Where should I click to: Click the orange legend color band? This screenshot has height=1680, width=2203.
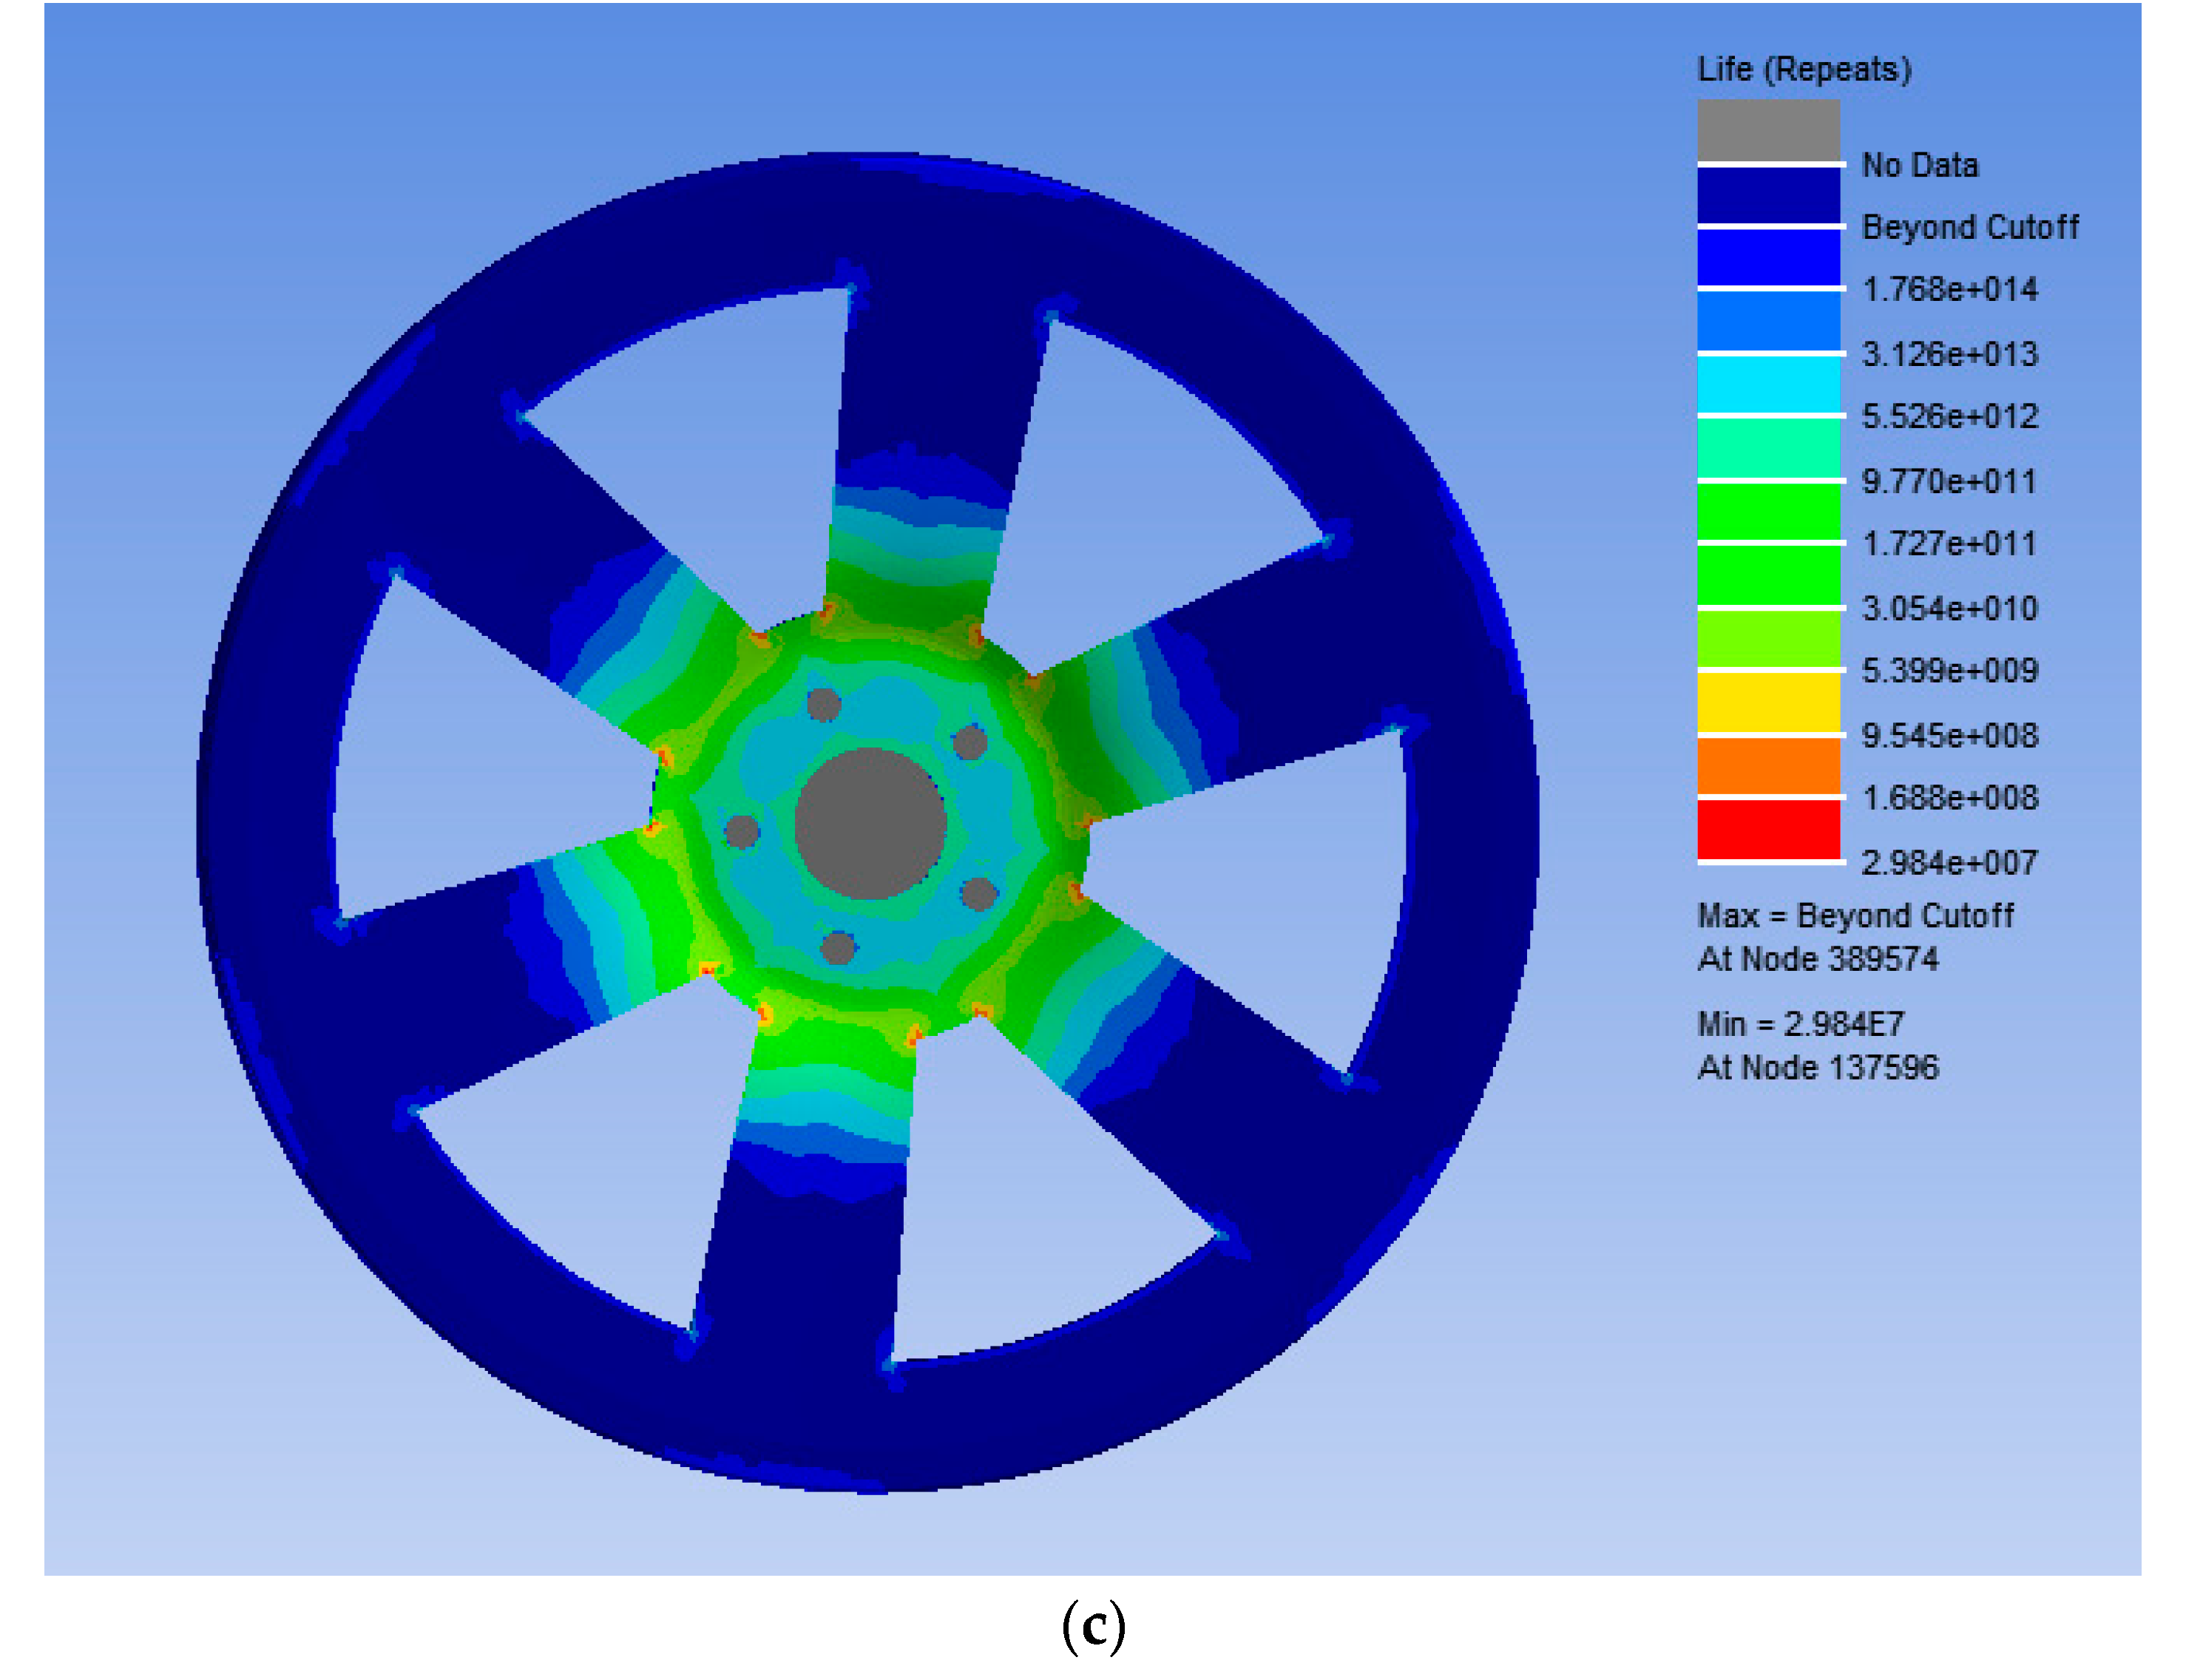pyautogui.click(x=1768, y=766)
